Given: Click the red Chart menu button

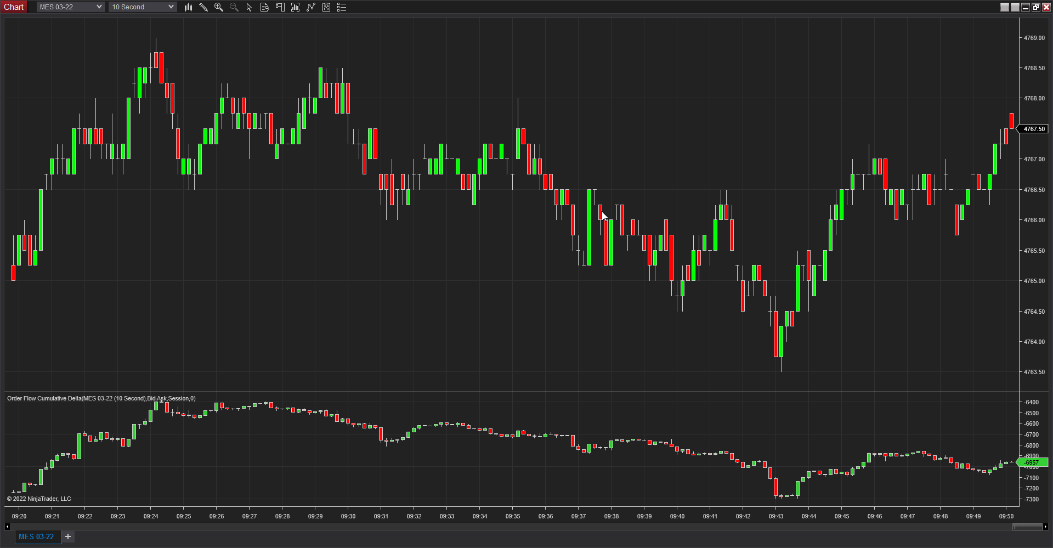Looking at the screenshot, I should pos(14,7).
